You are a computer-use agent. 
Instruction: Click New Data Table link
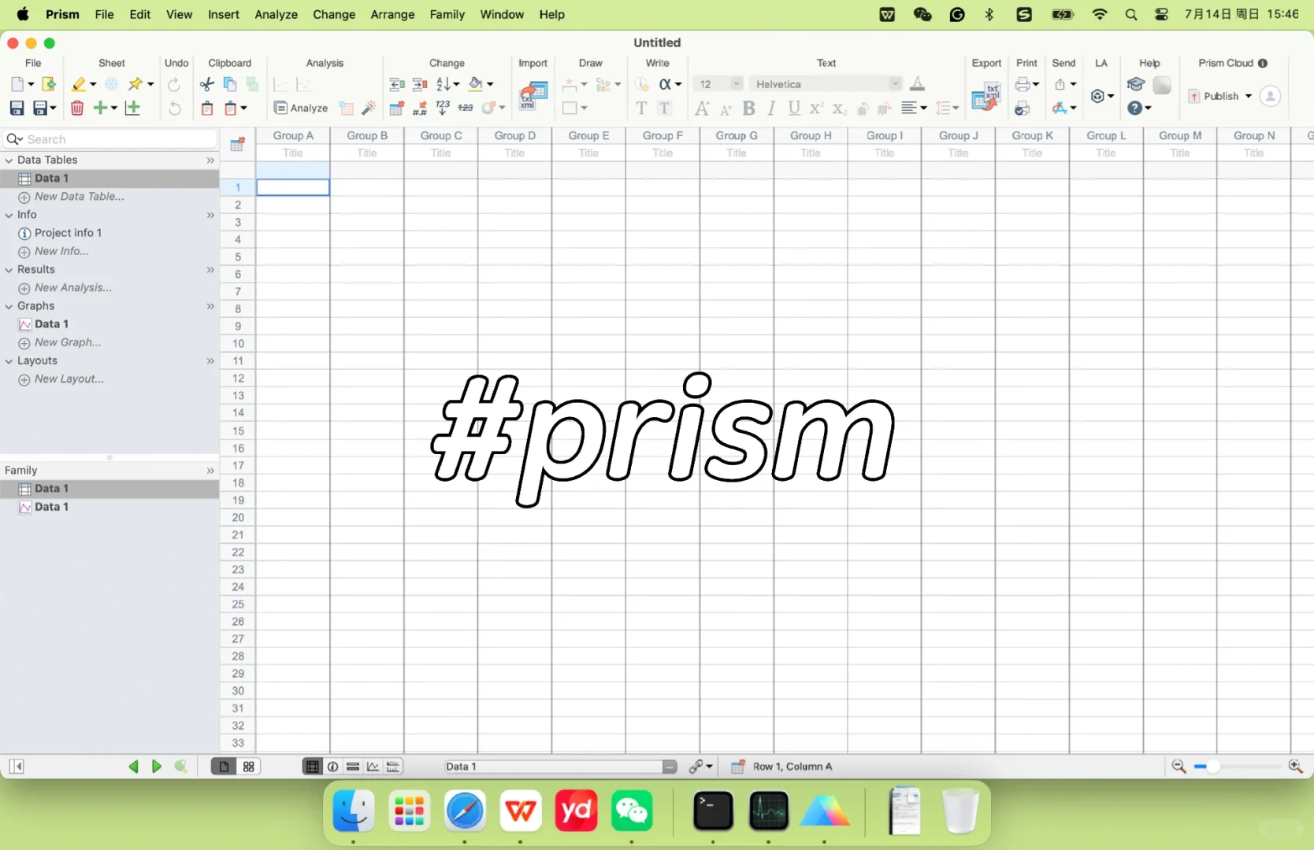[79, 197]
